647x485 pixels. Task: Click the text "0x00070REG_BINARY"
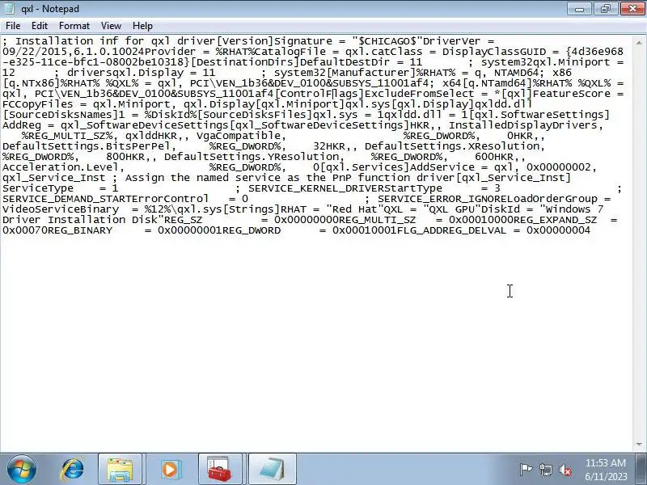coord(57,230)
